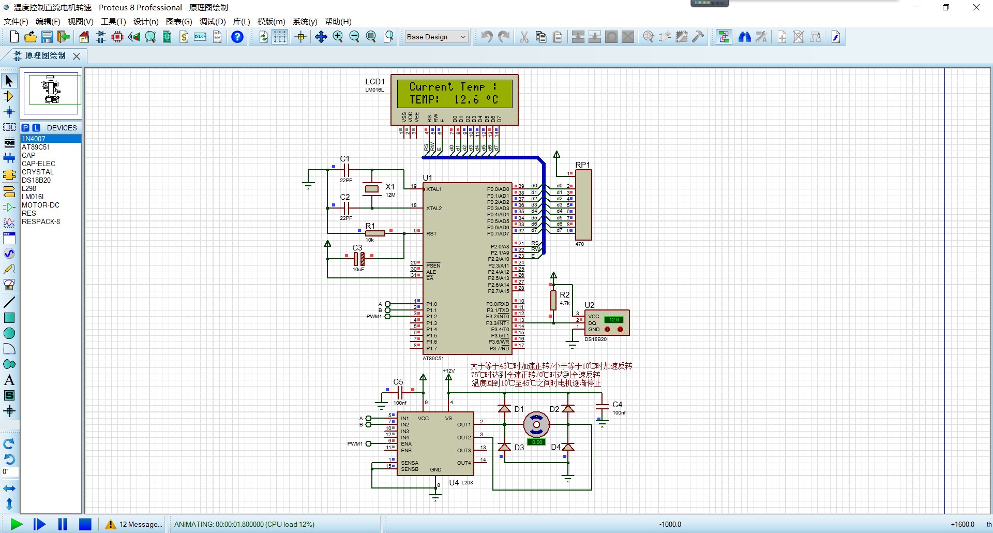Select MOTOR-DC in devices list
Screen dimensions: 993x533
(51, 205)
